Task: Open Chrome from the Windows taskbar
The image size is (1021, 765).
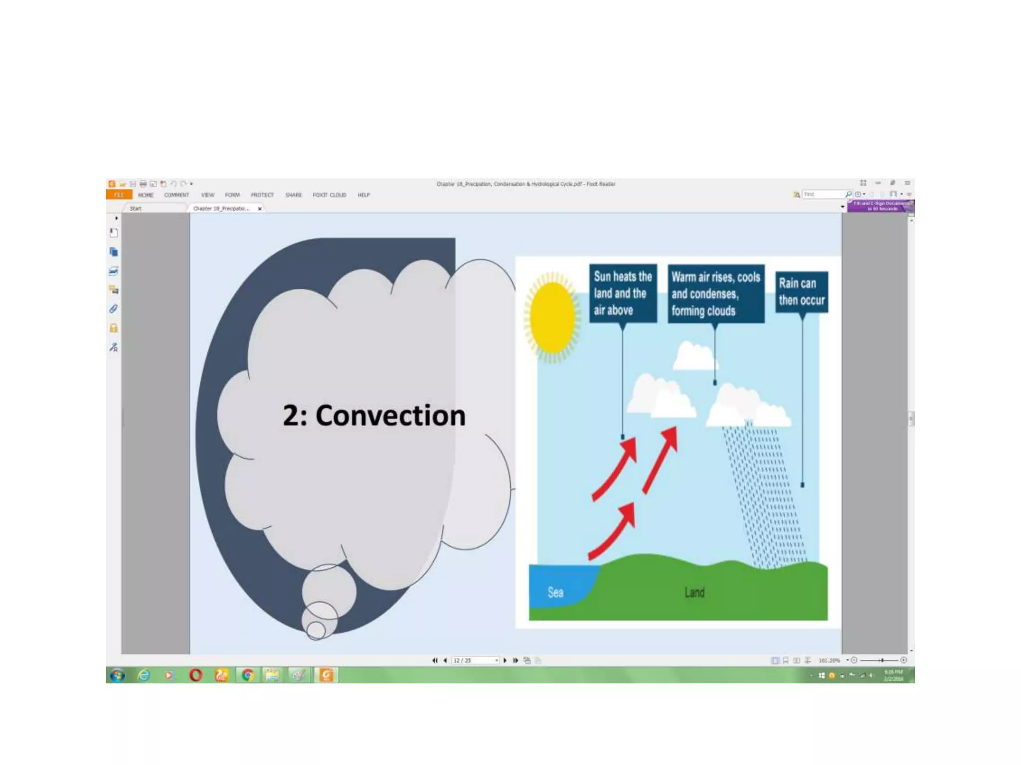Action: point(247,675)
